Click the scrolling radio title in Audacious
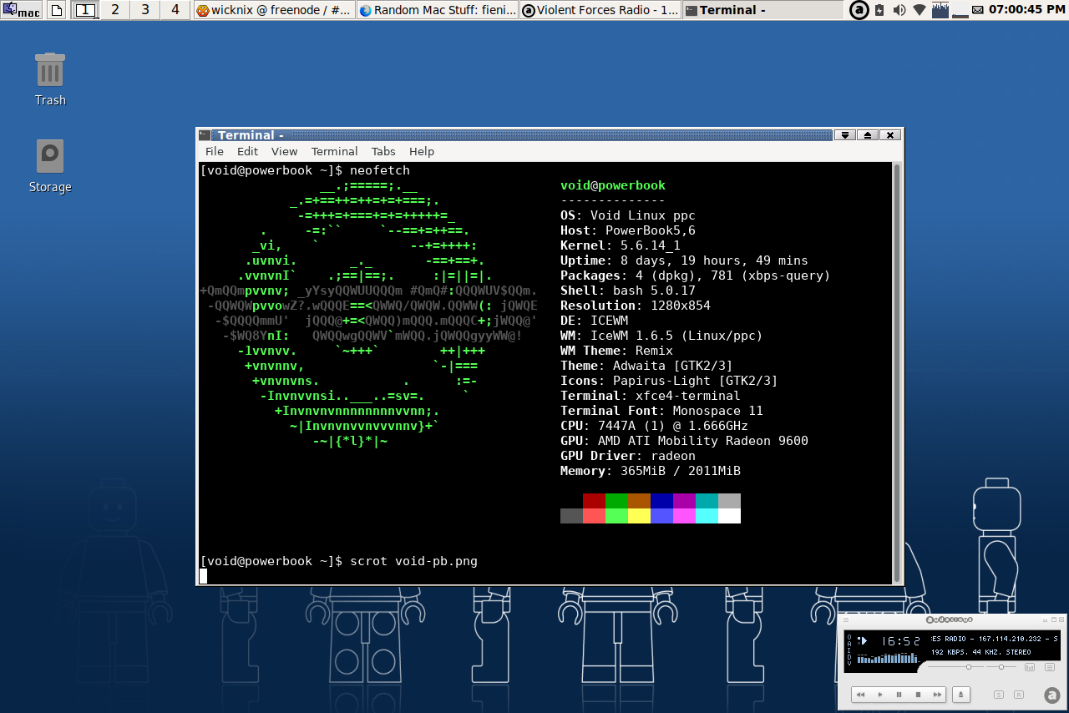Image resolution: width=1069 pixels, height=713 pixels. coord(994,639)
